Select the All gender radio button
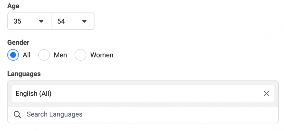Image resolution: width=284 pixels, height=131 pixels. coord(13,55)
